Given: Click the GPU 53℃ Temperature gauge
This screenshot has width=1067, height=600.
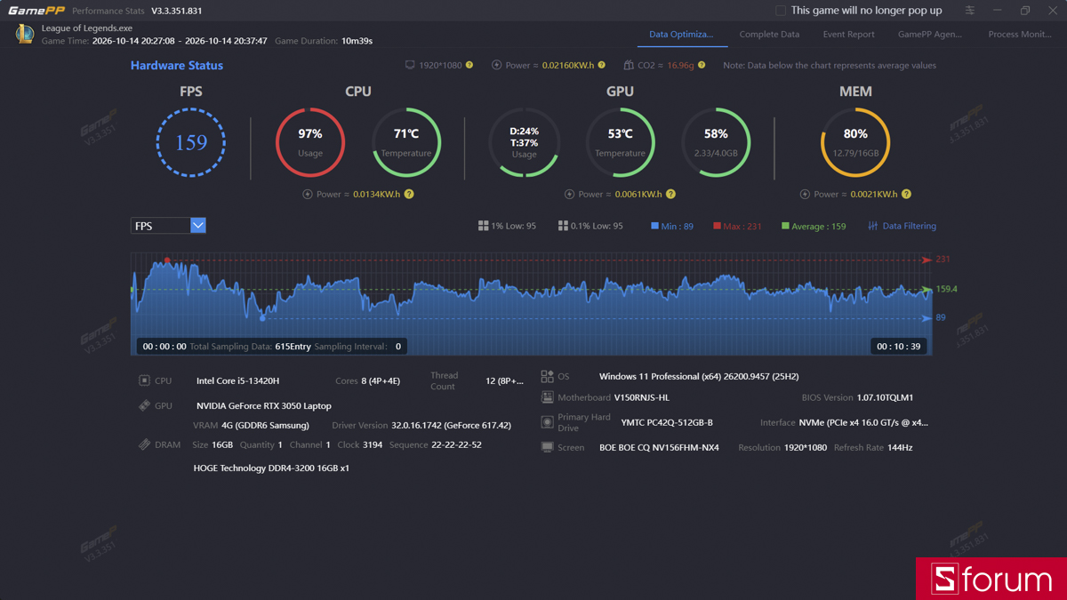Looking at the screenshot, I should [x=621, y=142].
